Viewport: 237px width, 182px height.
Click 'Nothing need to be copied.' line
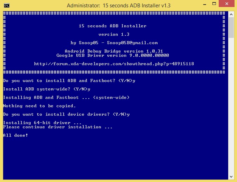coord(39,106)
